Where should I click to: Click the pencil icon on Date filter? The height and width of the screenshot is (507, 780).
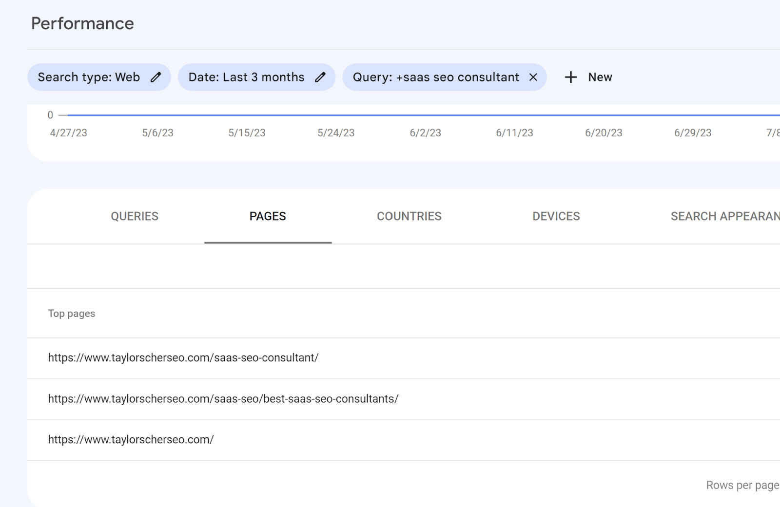320,77
